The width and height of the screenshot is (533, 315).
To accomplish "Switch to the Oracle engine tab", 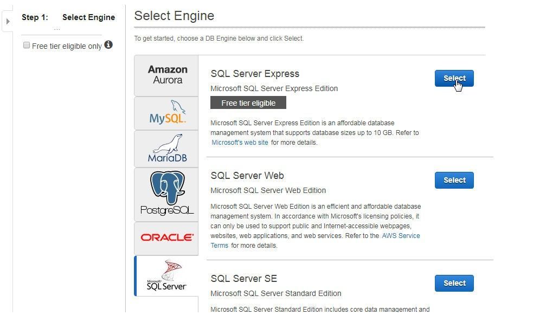I will [166, 238].
